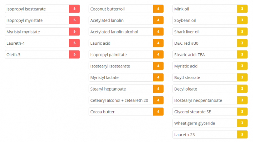Click the red 5 badge next to Laureth-4
This screenshot has height=142, width=253.
tap(74, 43)
